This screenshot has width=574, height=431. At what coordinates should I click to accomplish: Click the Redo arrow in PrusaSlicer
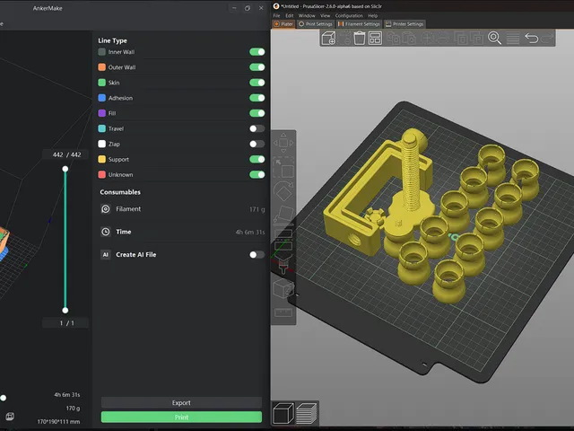coord(547,38)
